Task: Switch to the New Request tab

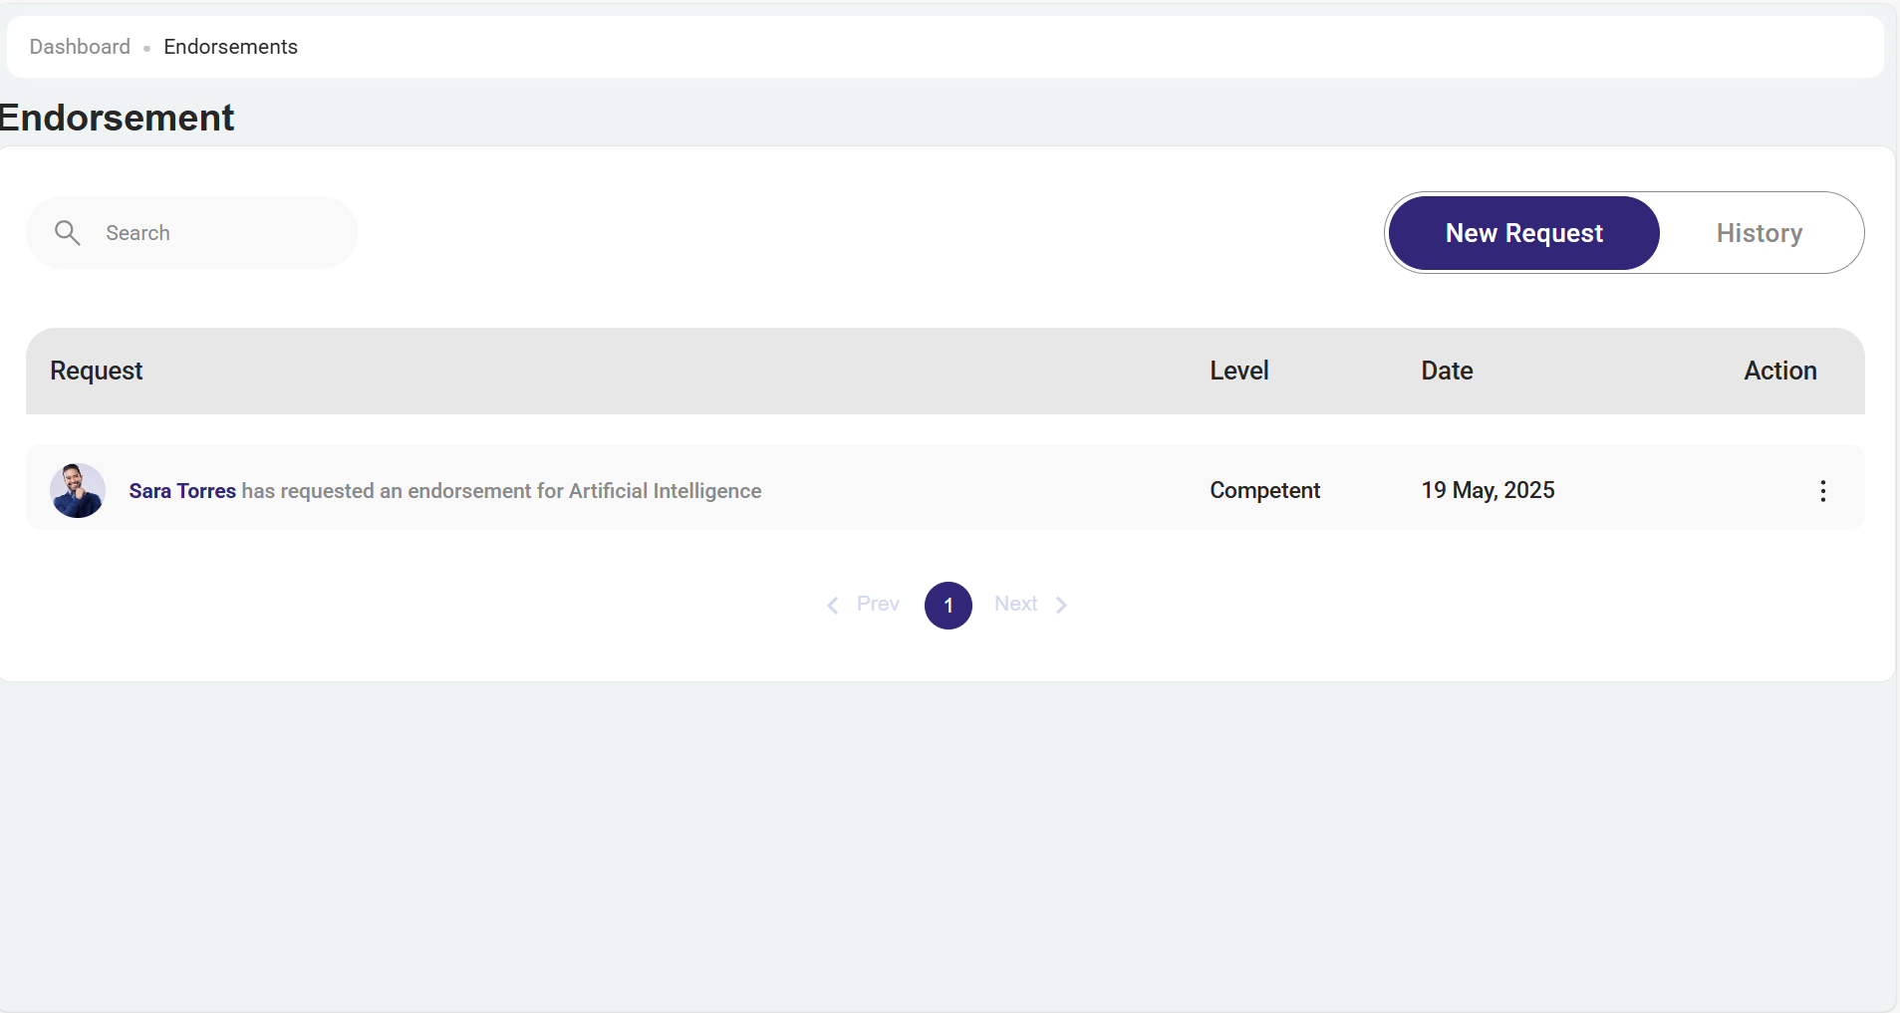Action: point(1523,233)
